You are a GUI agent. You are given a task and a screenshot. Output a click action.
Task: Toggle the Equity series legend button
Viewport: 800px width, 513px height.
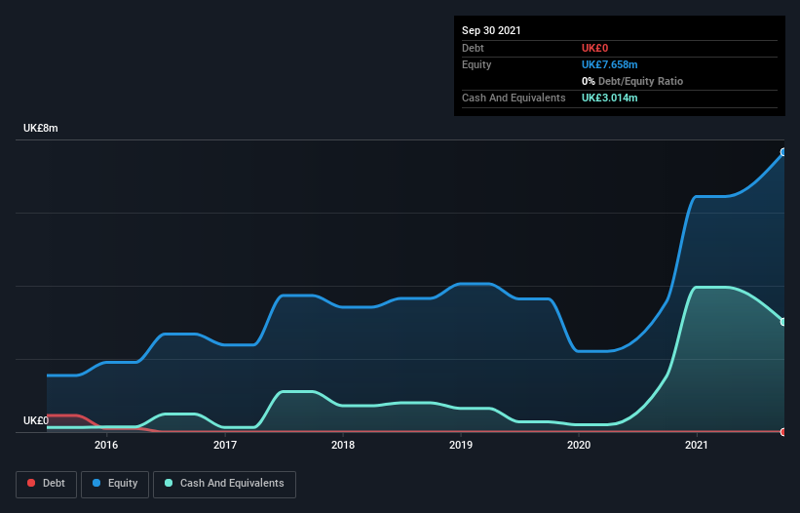115,484
